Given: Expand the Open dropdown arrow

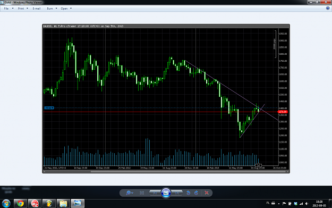Looking at the screenshot, I should [71, 9].
